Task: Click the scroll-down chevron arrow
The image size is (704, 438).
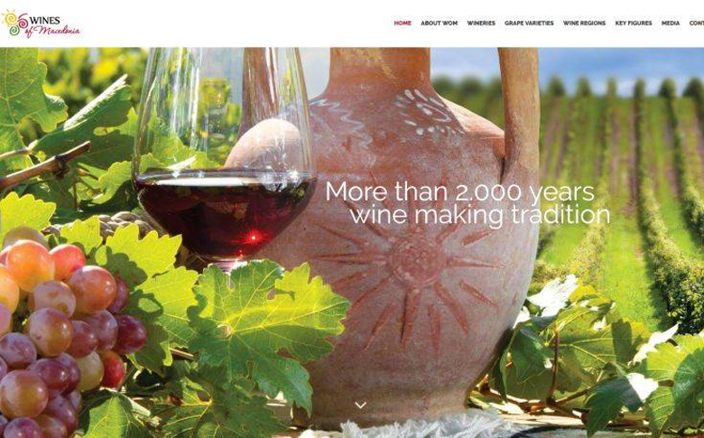Action: point(360,405)
